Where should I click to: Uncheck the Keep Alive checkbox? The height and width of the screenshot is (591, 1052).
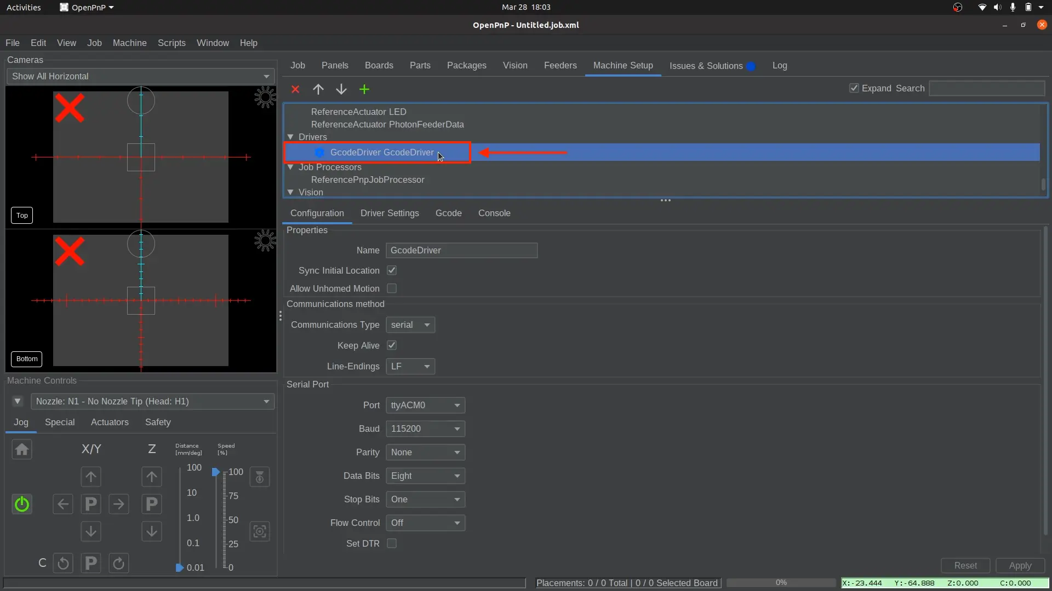tap(392, 345)
